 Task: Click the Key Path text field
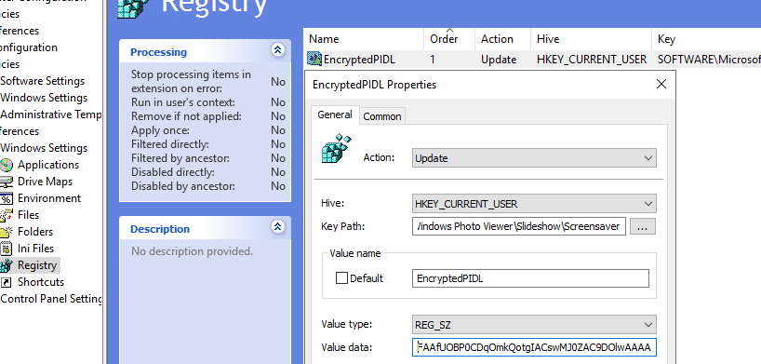tap(519, 226)
